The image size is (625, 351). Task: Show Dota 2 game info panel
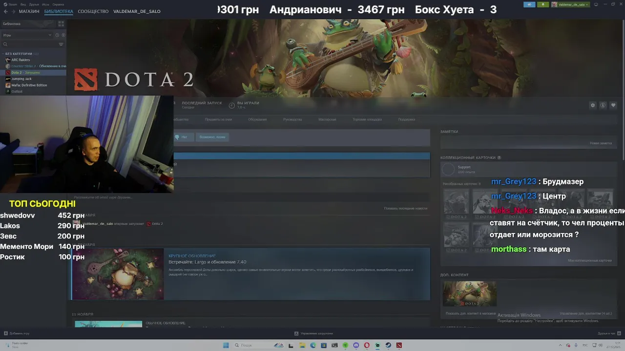[x=603, y=105]
